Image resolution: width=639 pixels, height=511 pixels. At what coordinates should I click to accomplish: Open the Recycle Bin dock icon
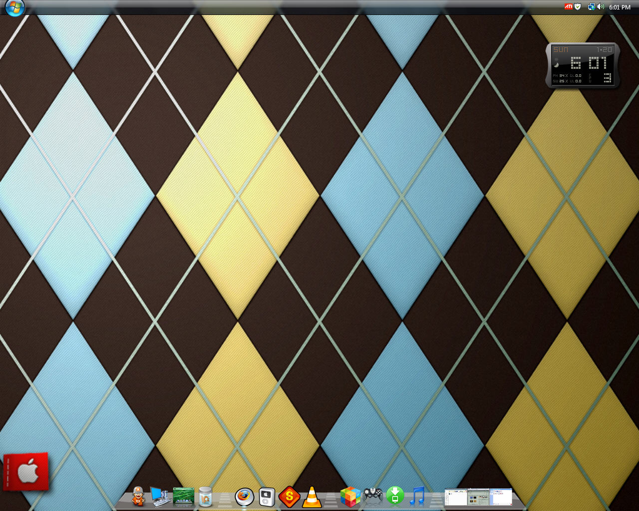coord(205,497)
